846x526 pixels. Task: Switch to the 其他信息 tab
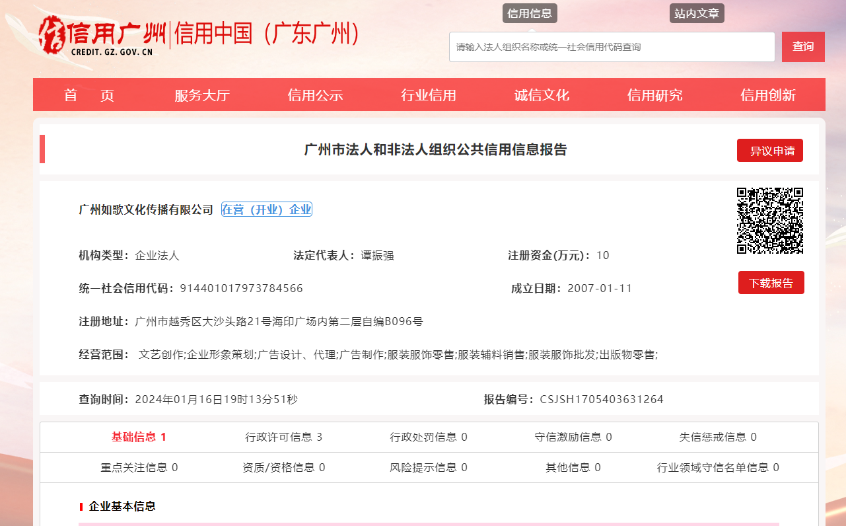pyautogui.click(x=573, y=467)
